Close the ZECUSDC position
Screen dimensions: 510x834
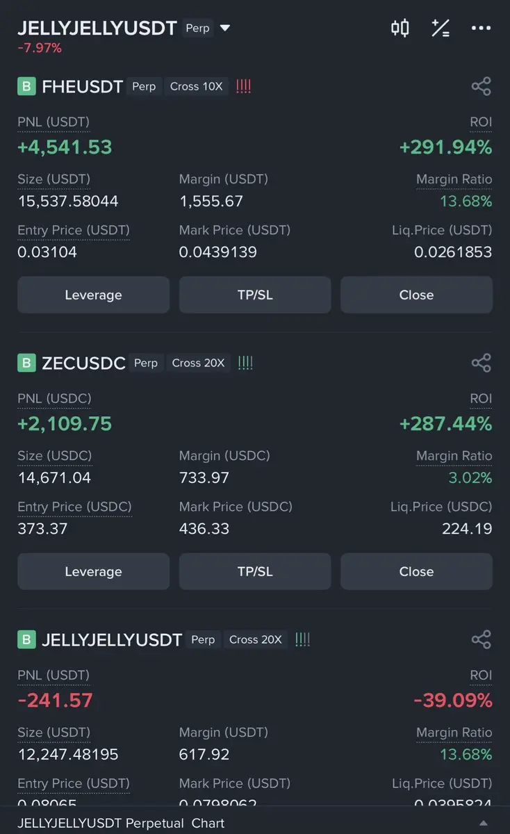[x=416, y=571]
